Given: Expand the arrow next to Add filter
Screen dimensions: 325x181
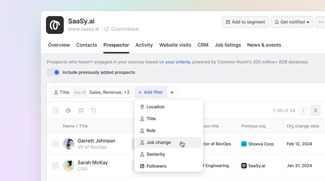Looking at the screenshot, I should [x=172, y=92].
